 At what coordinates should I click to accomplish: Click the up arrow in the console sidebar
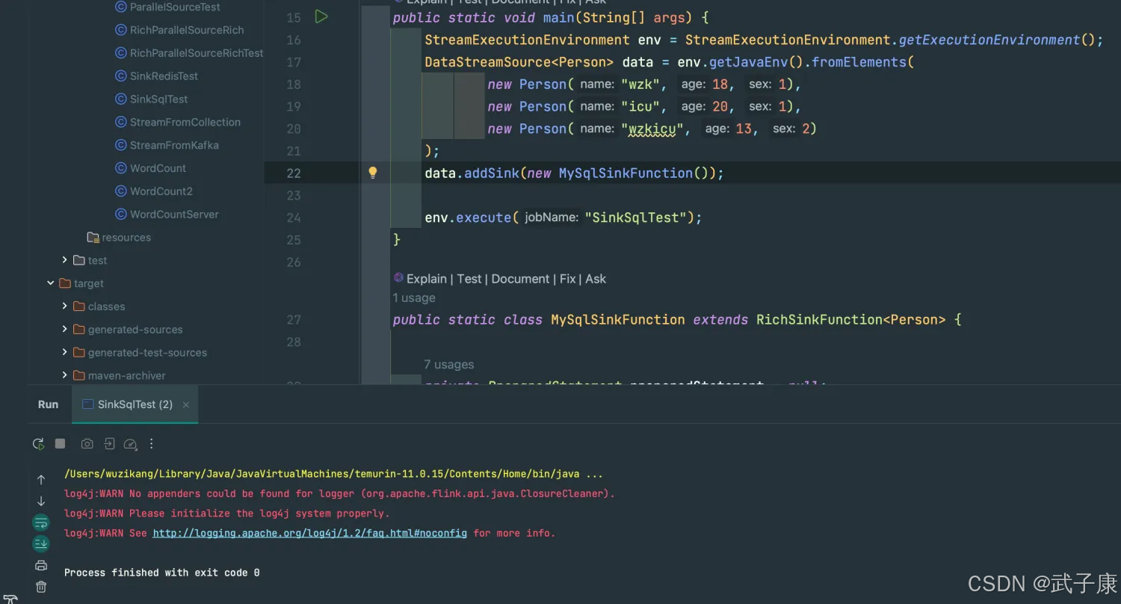pyautogui.click(x=41, y=480)
